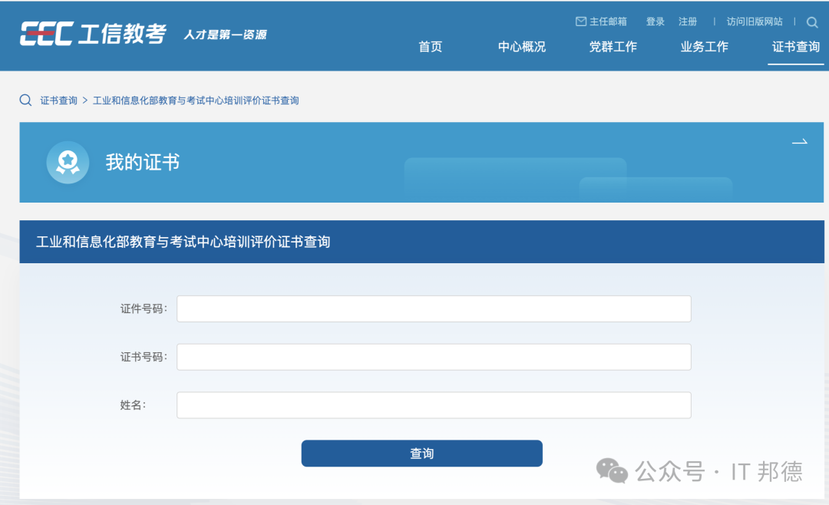Click the 人才是第一资源 slogan text
This screenshot has width=829, height=505.
tap(225, 35)
